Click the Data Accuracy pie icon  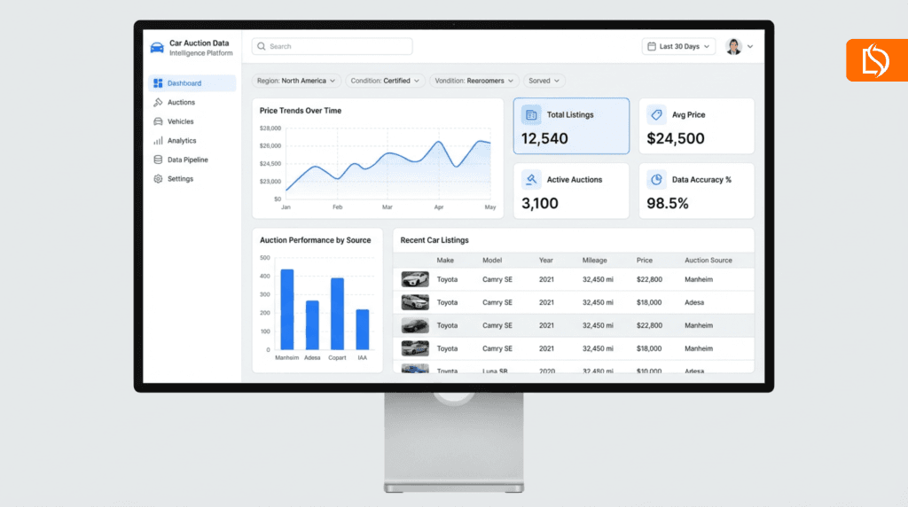coord(657,179)
